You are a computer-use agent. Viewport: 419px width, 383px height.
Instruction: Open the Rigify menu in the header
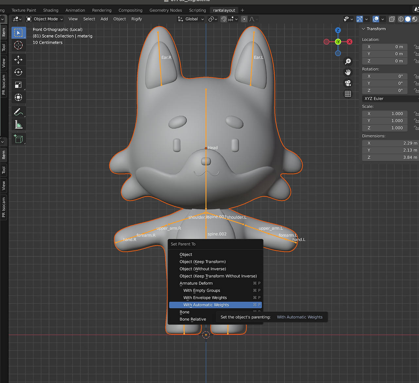coord(137,19)
